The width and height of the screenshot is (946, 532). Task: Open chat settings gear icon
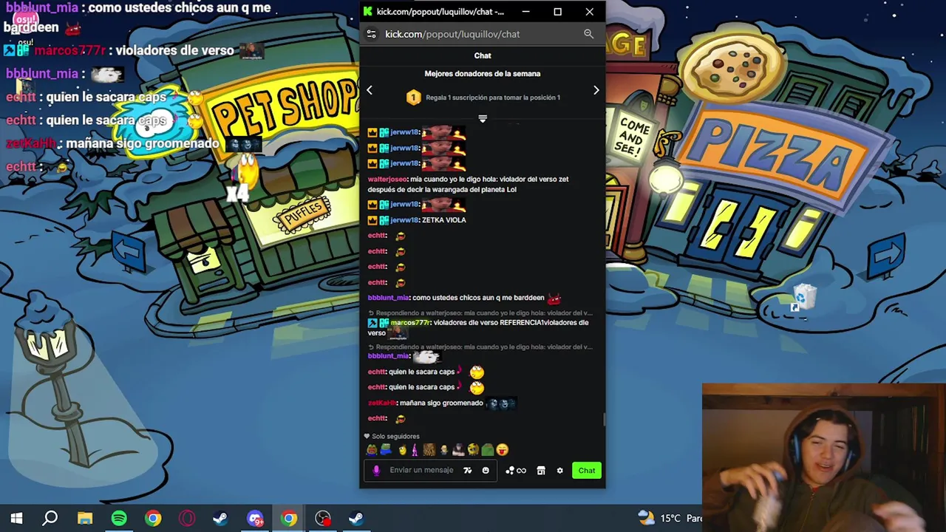559,470
